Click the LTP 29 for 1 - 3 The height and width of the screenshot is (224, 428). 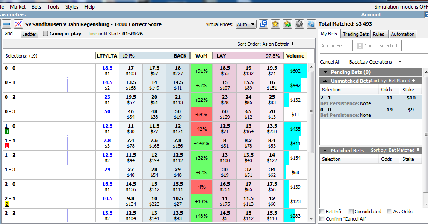pos(107,169)
